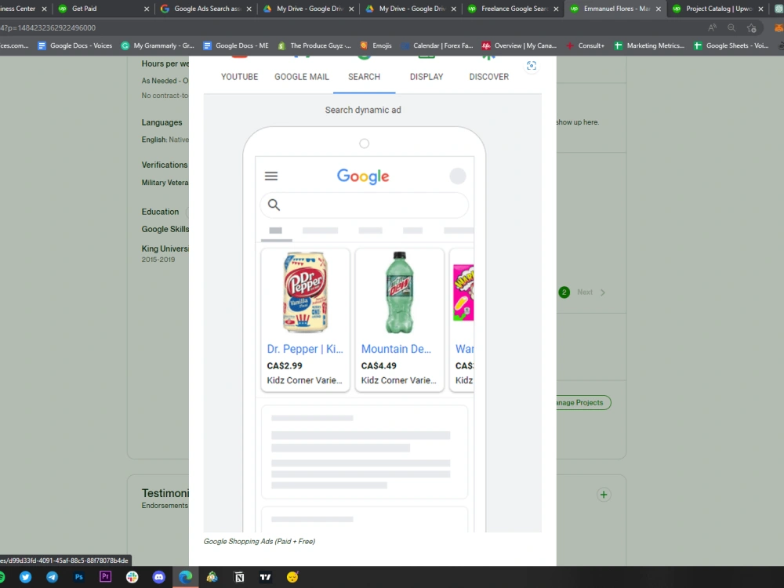Click the MetaMask fox extension icon
Image resolution: width=784 pixels, height=588 pixels.
779,28
